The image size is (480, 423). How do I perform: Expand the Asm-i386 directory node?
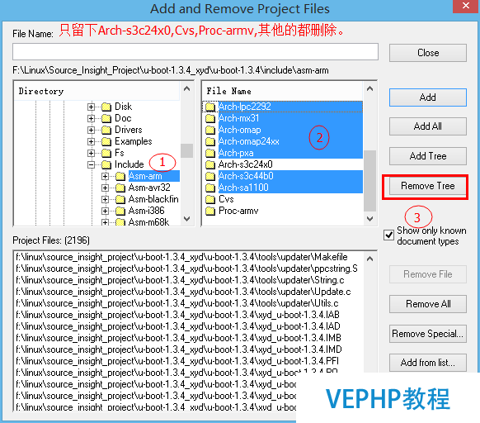point(105,211)
